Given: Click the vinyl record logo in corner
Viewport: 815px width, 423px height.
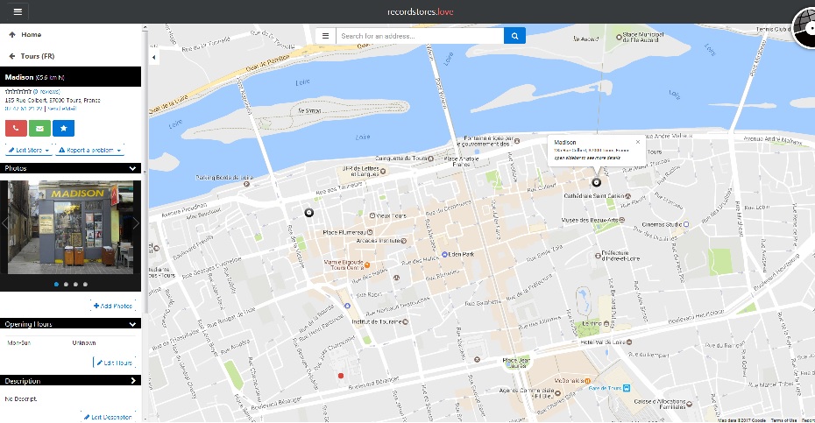Looking at the screenshot, I should point(804,26).
